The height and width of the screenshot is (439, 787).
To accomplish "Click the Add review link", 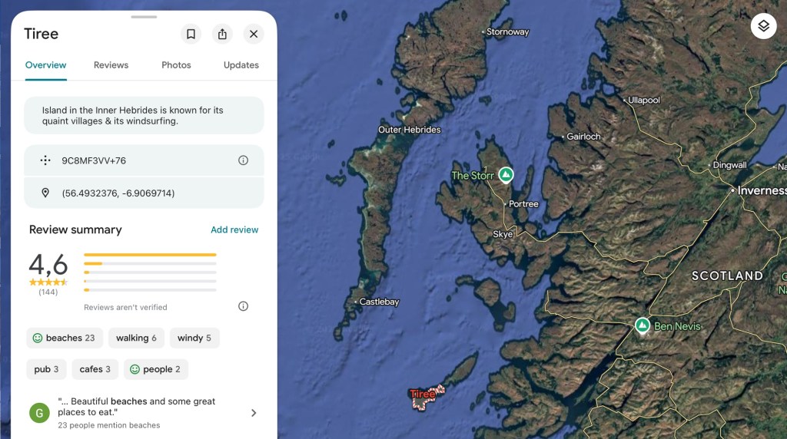I will pos(234,229).
